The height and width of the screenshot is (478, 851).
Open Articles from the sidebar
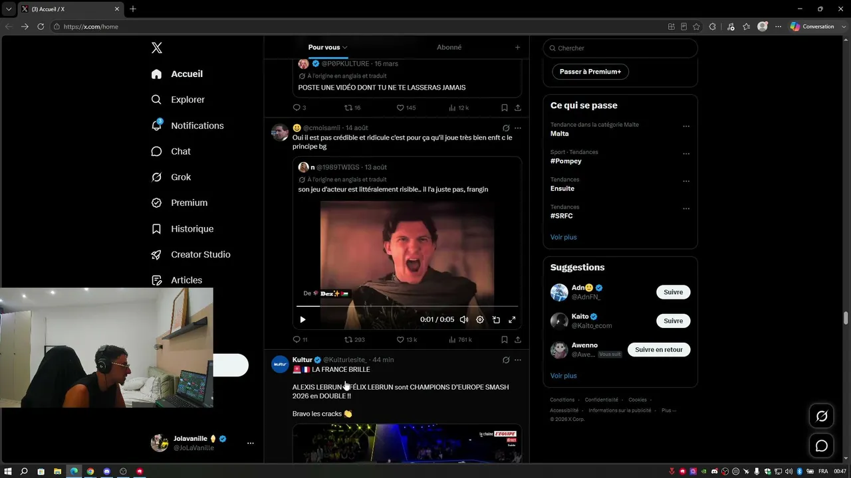click(177, 280)
